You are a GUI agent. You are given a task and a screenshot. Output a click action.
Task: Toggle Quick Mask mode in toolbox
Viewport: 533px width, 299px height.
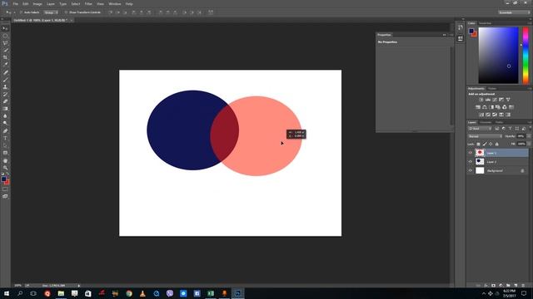(x=5, y=189)
